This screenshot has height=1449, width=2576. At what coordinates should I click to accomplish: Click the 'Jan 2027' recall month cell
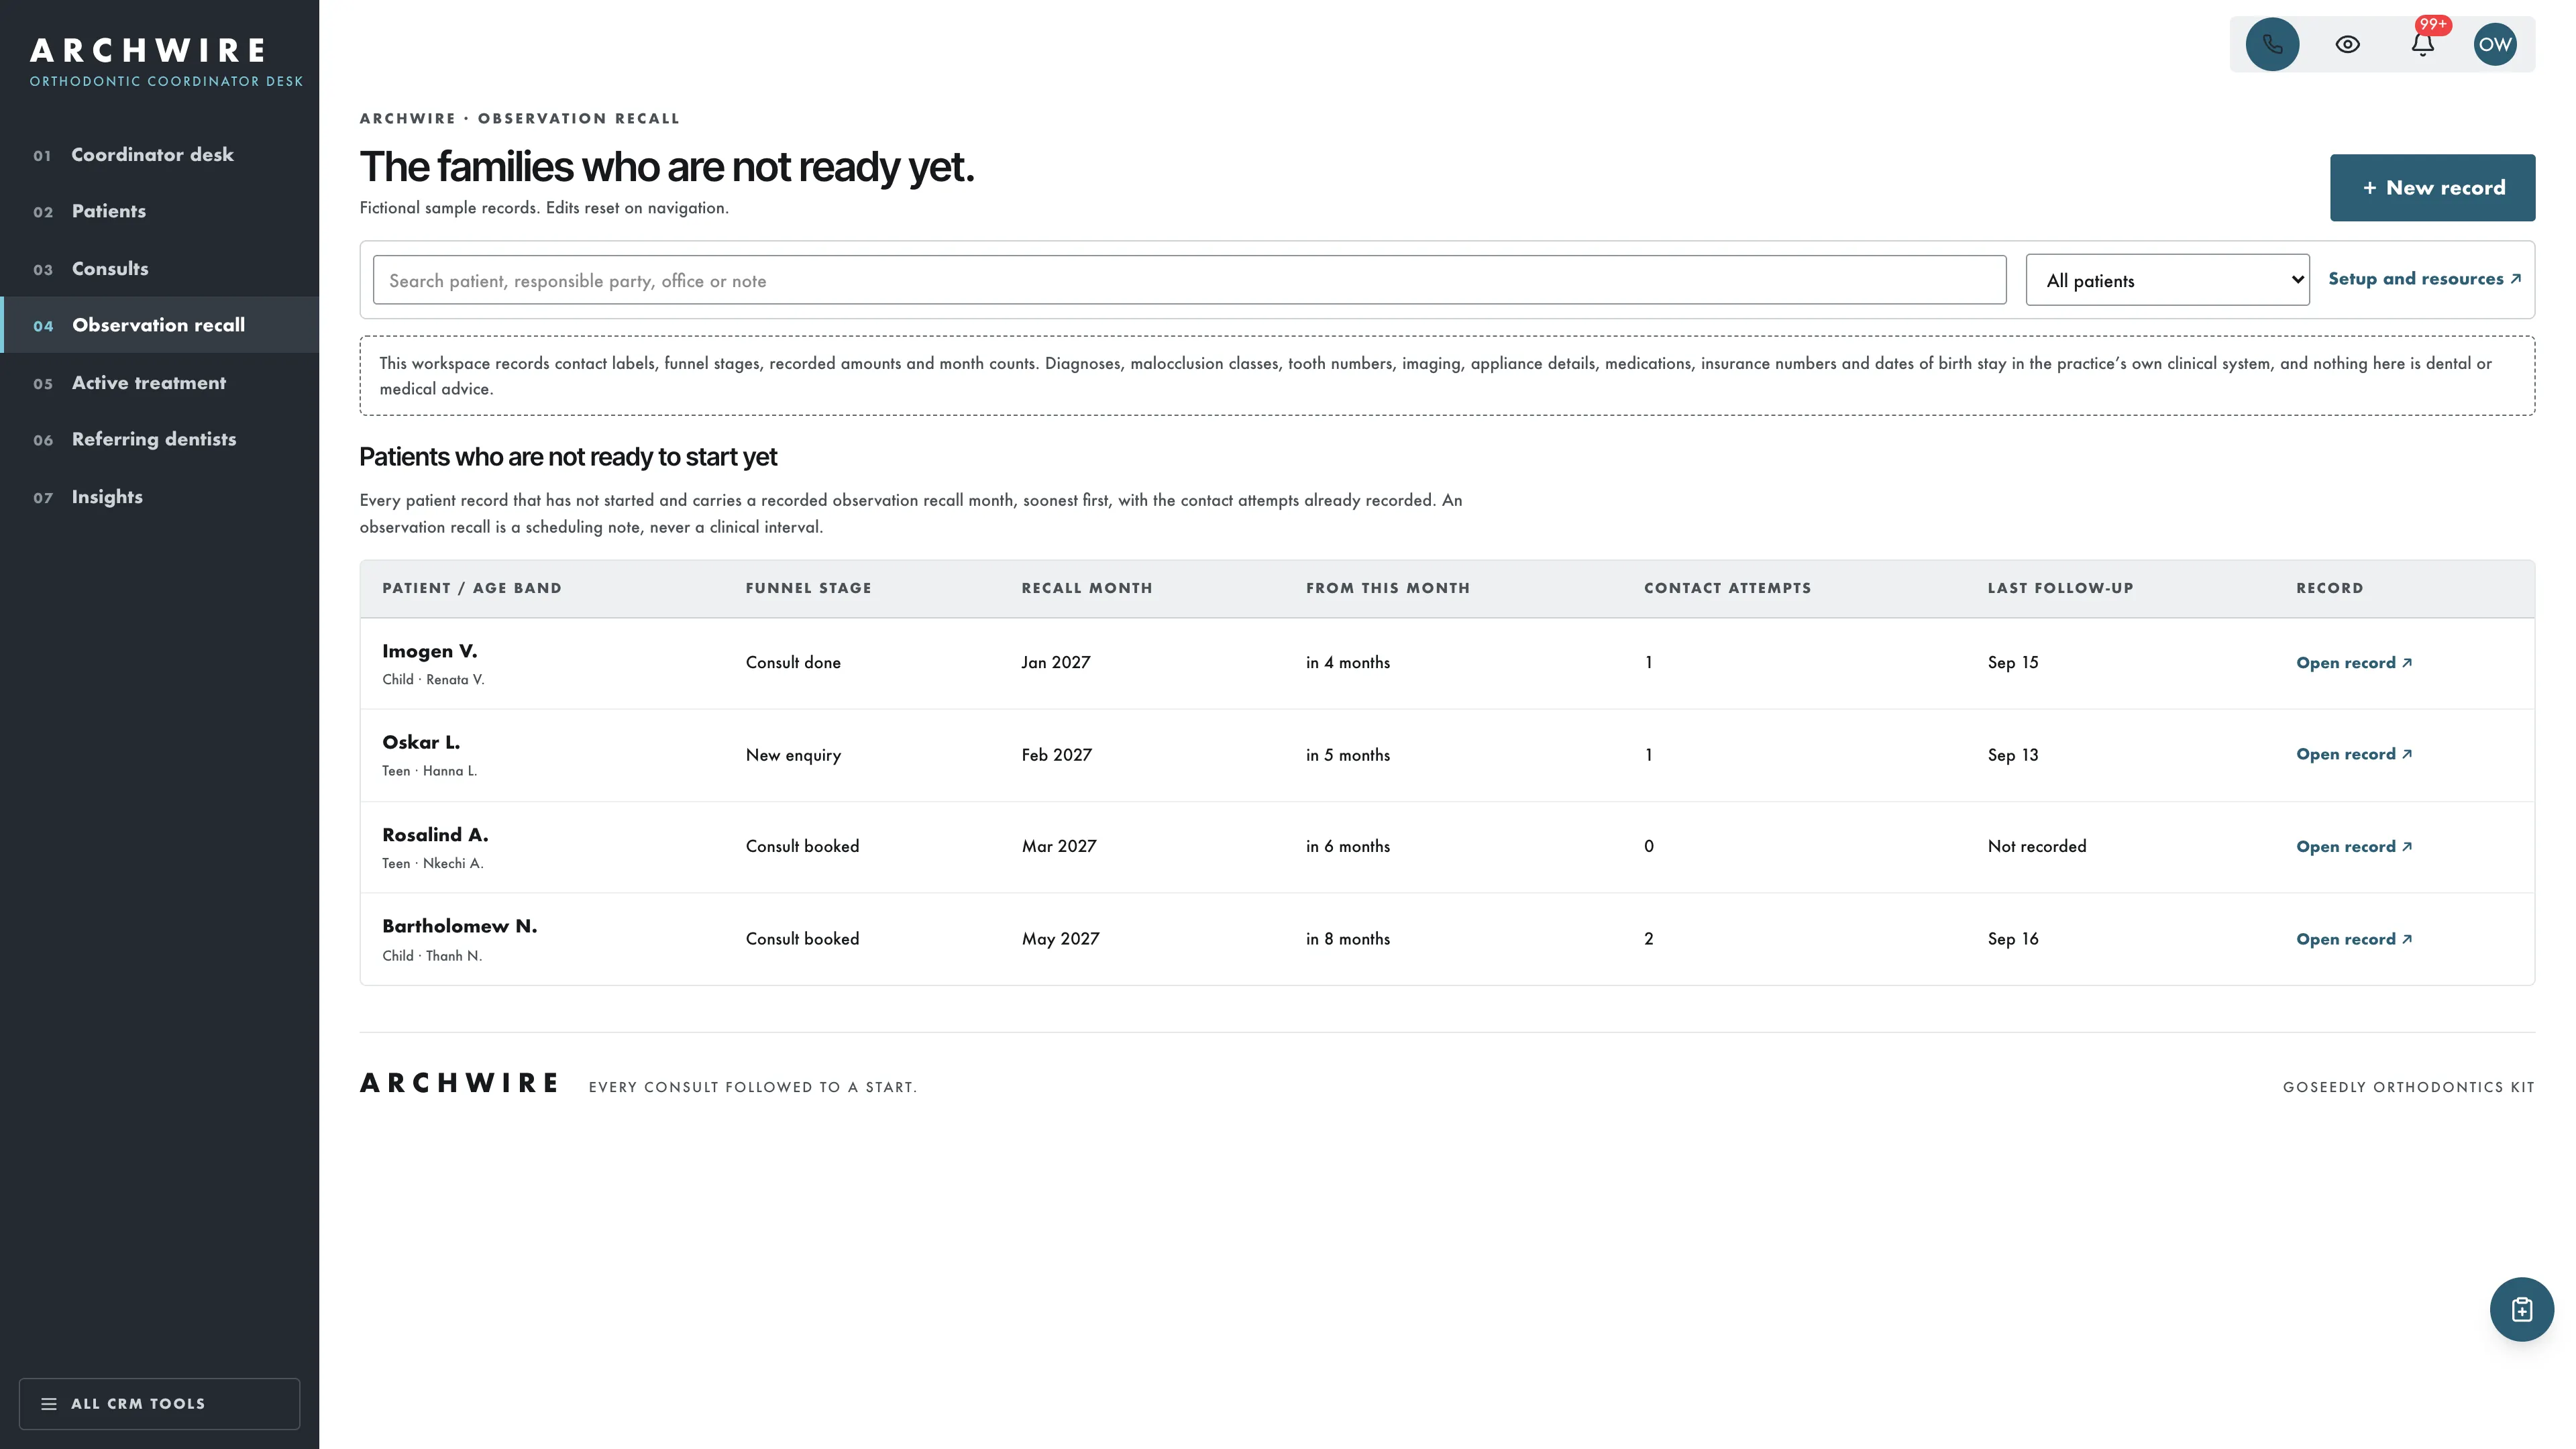point(1055,662)
